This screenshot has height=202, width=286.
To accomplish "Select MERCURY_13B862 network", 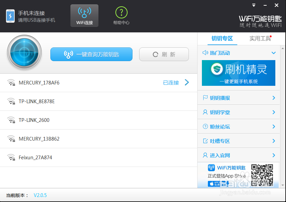I will [x=98, y=139].
